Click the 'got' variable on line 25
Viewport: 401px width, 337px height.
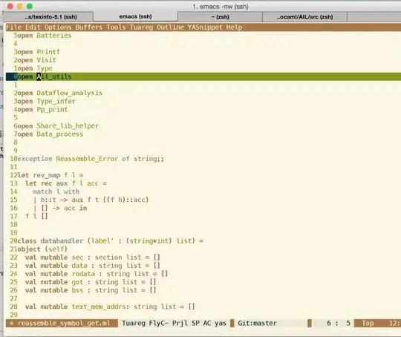(x=77, y=282)
